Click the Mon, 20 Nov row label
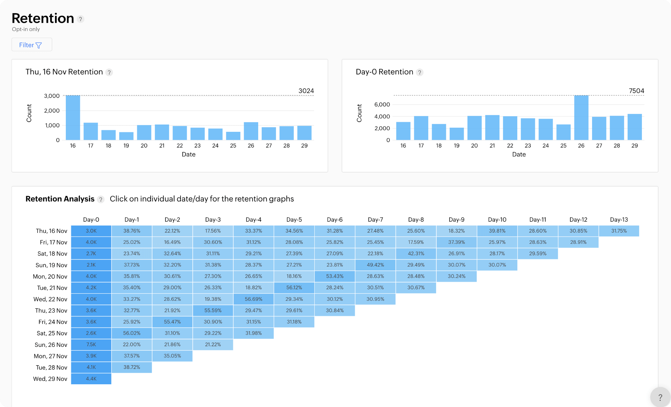The height and width of the screenshot is (407, 671). 50,276
